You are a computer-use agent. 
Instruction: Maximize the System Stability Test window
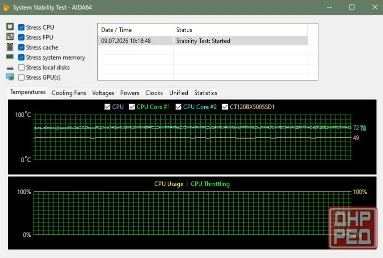point(352,7)
